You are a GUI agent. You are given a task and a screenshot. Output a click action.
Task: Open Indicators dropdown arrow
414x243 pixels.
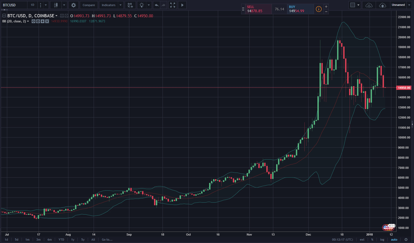pyautogui.click(x=121, y=5)
